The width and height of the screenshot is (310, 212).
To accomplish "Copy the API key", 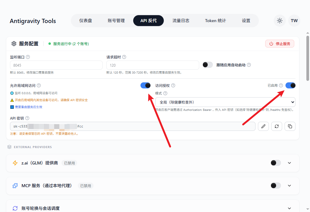I will coord(290,126).
